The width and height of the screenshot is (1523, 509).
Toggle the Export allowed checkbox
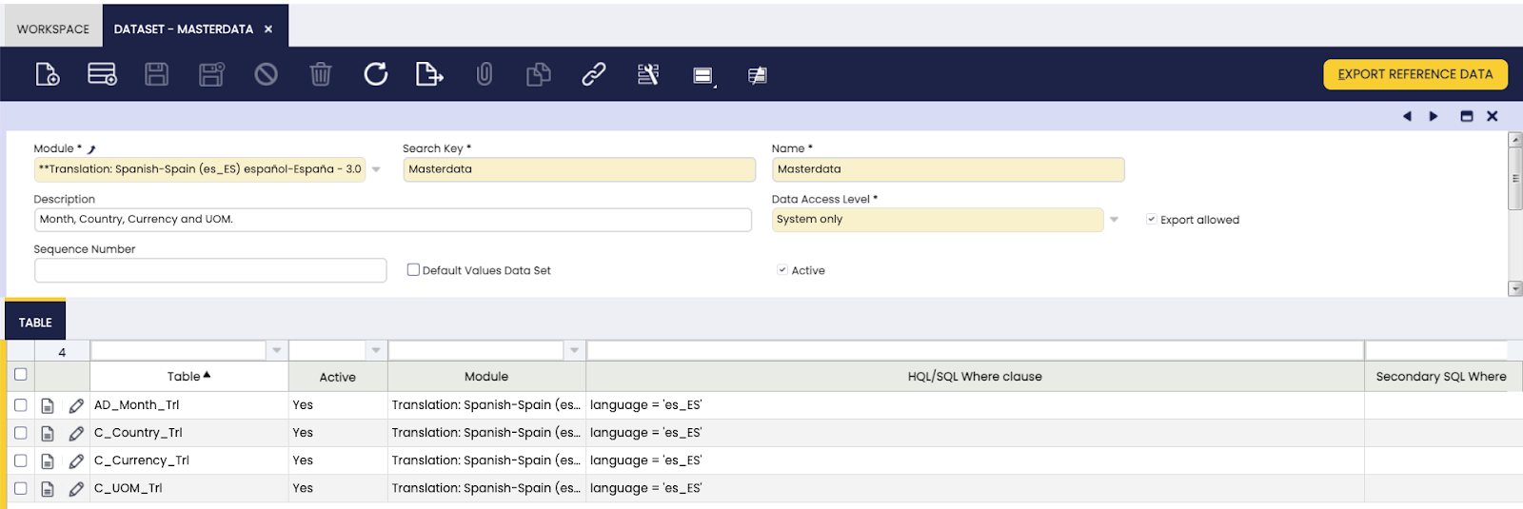click(x=1152, y=220)
